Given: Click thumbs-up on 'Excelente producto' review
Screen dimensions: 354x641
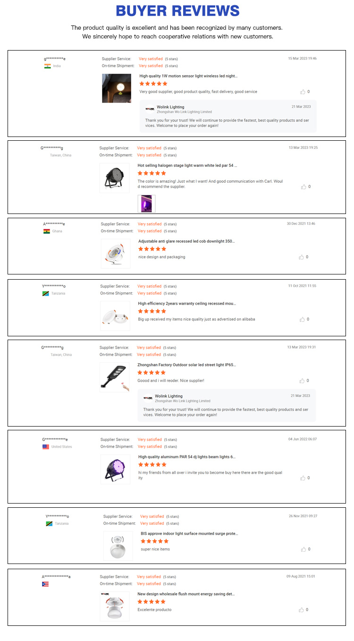Looking at the screenshot, I should 301,610.
